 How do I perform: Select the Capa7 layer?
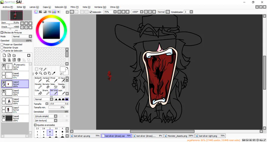pos(15,110)
